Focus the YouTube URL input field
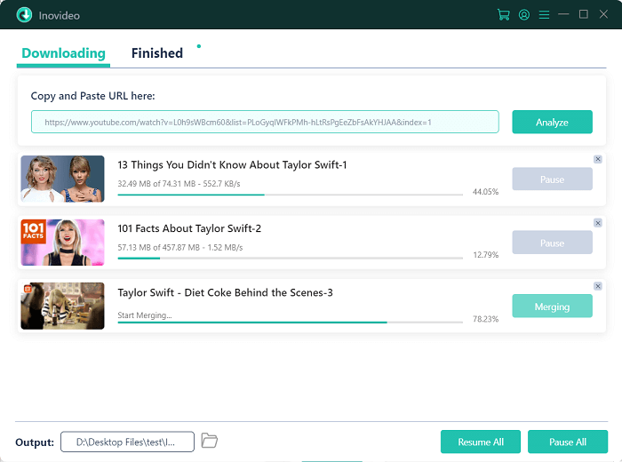This screenshot has width=622, height=462. [x=265, y=122]
